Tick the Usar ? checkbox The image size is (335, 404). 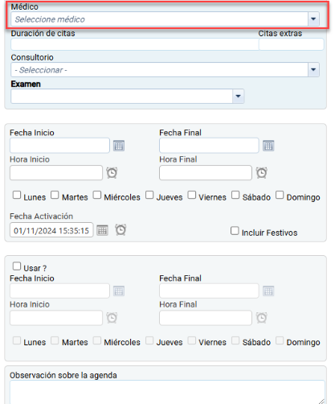tap(17, 266)
